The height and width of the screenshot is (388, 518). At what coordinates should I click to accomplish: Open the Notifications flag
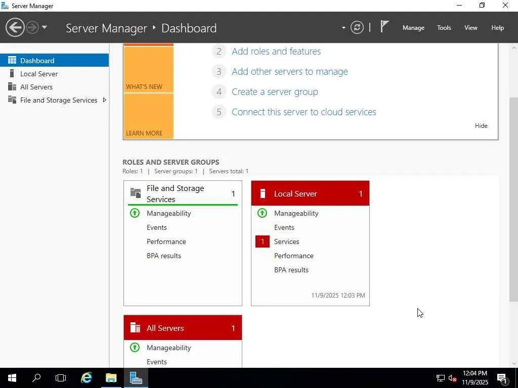tap(384, 27)
